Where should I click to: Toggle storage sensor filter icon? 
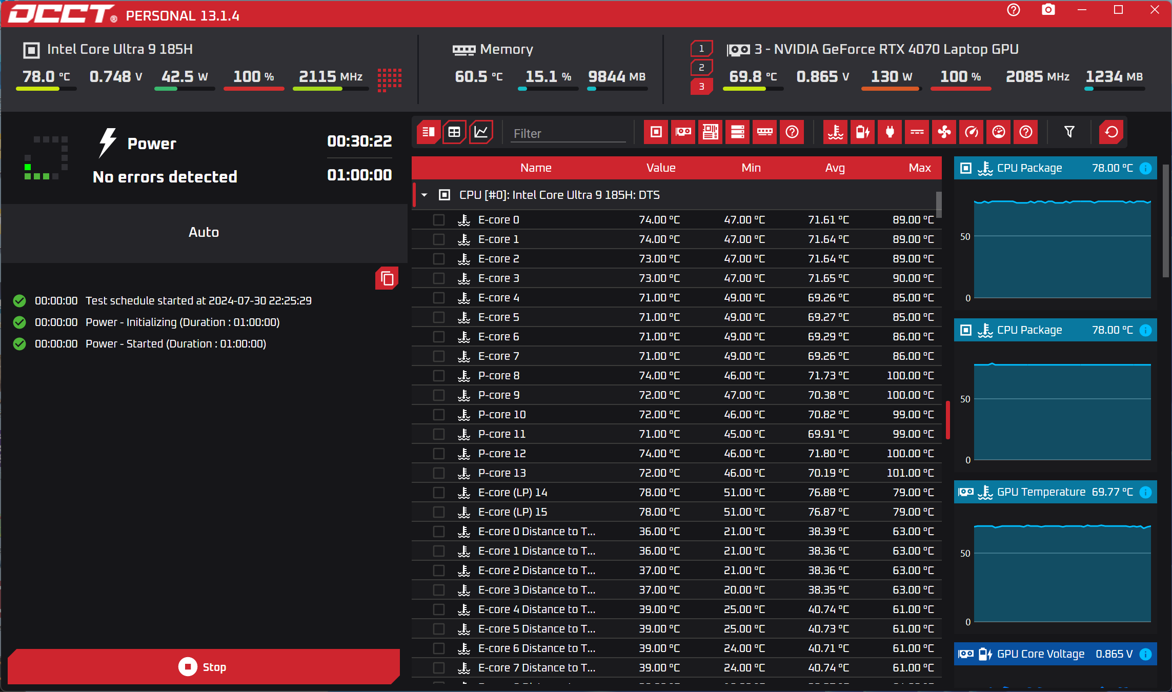tap(737, 132)
